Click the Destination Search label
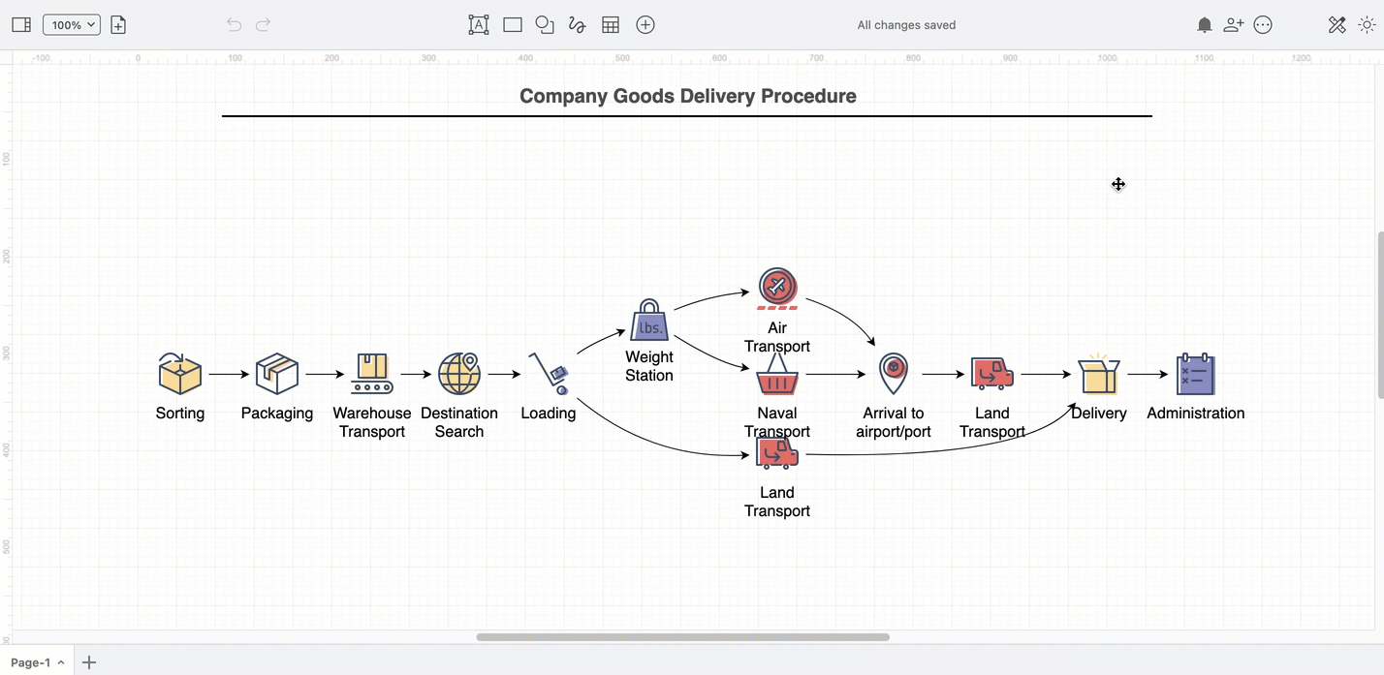Viewport: 1384px width, 675px height. pyautogui.click(x=459, y=422)
